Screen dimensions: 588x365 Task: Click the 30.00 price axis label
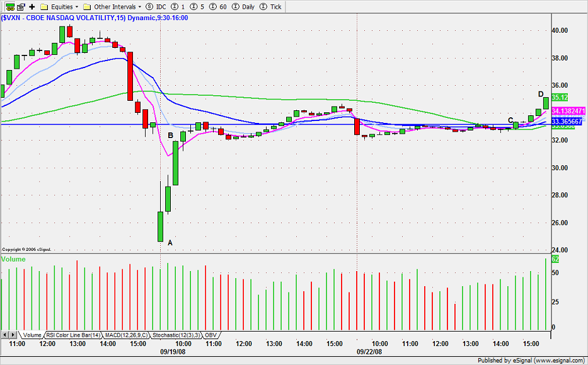(x=560, y=168)
